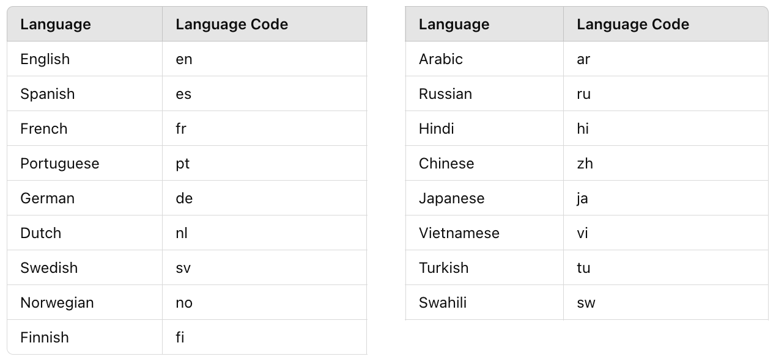Click the French language cell

click(x=44, y=129)
